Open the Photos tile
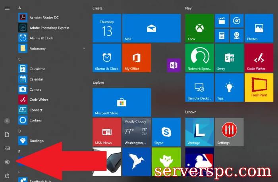Image resolution: width=278 pixels, height=182 pixels. 259,28
